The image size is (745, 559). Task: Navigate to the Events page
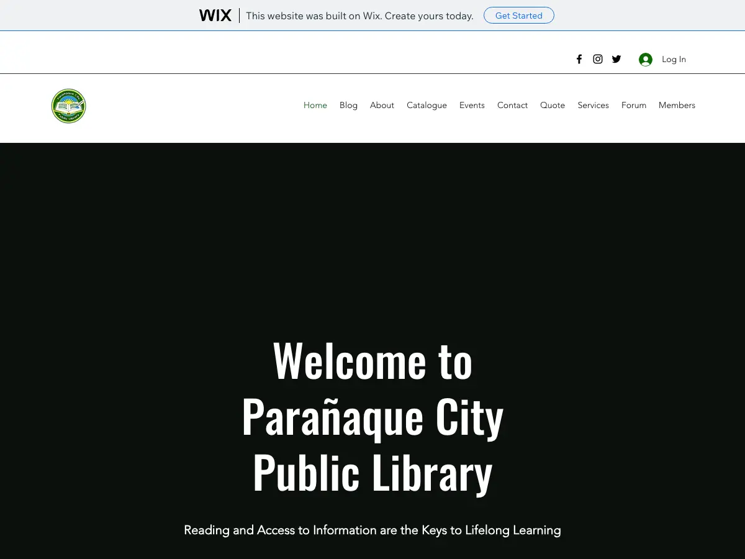click(x=472, y=106)
